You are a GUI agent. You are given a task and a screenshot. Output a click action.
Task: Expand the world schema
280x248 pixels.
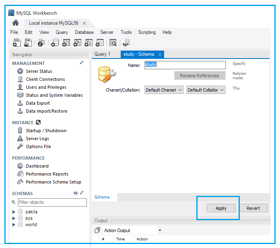click(14, 225)
